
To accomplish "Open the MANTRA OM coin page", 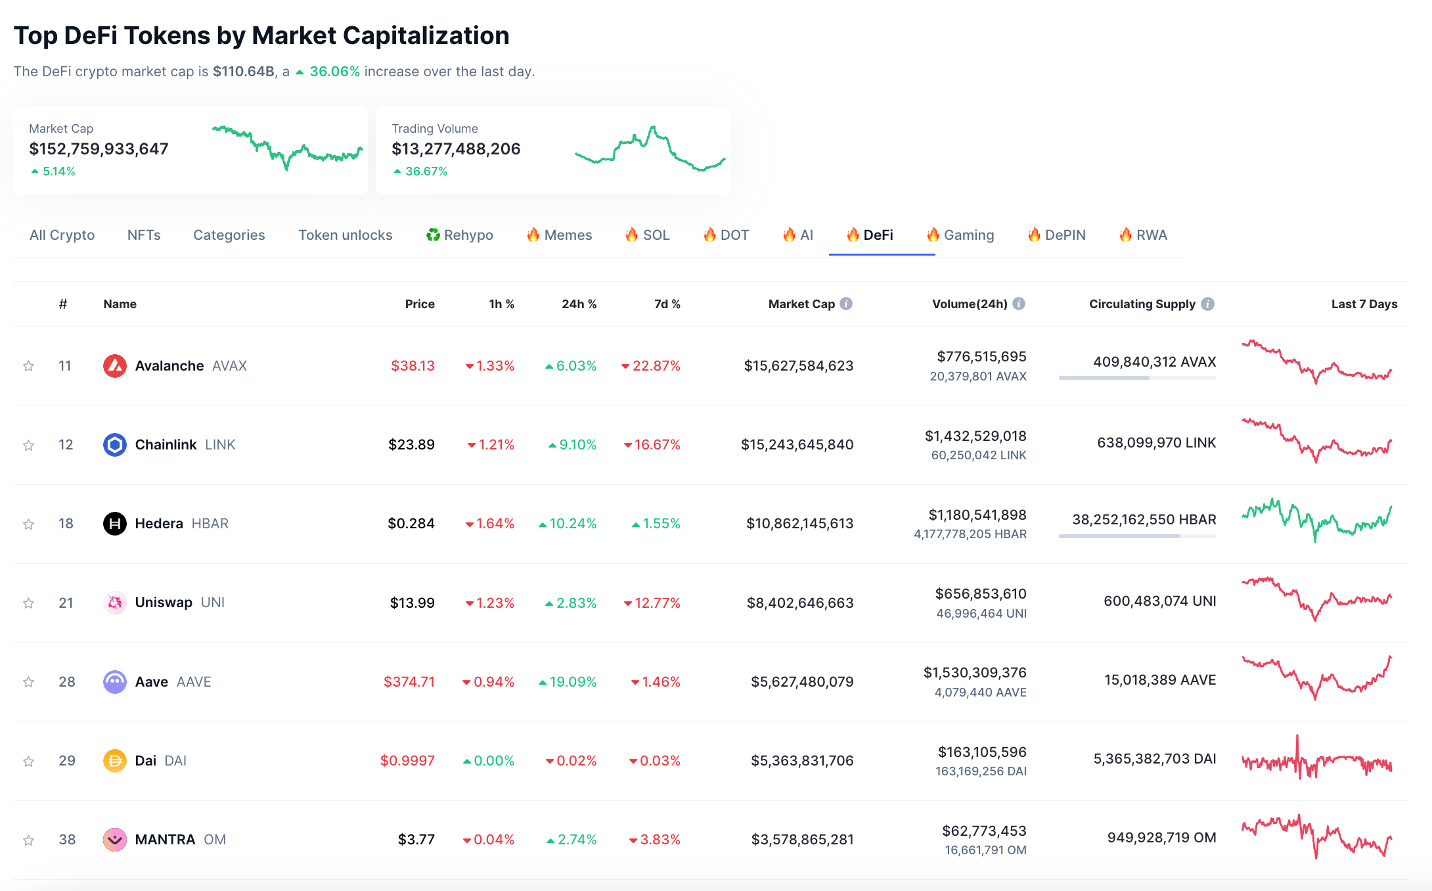I will (x=181, y=840).
